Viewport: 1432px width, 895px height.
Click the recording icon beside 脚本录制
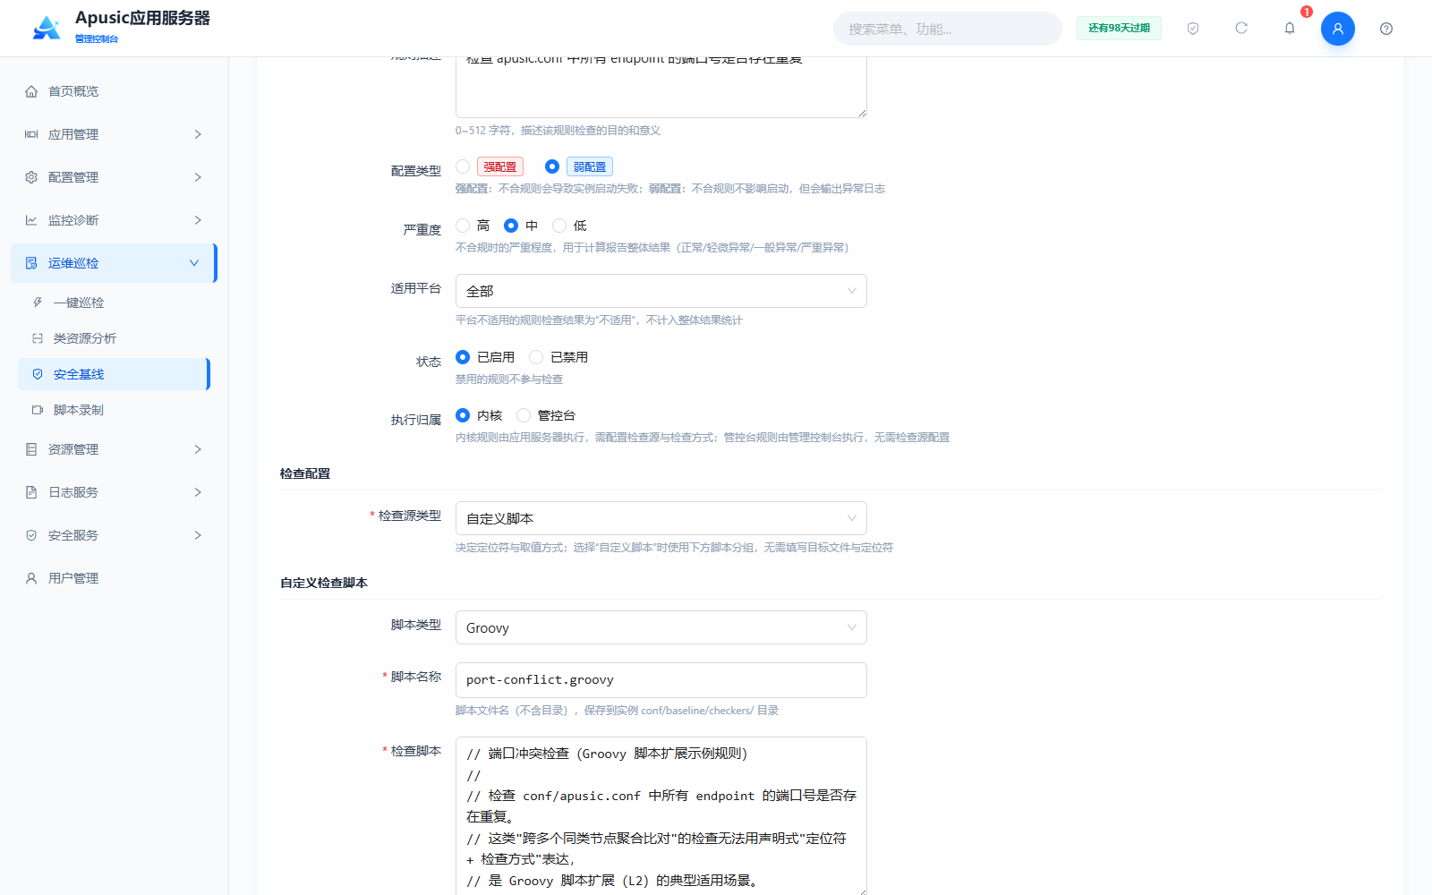(38, 410)
